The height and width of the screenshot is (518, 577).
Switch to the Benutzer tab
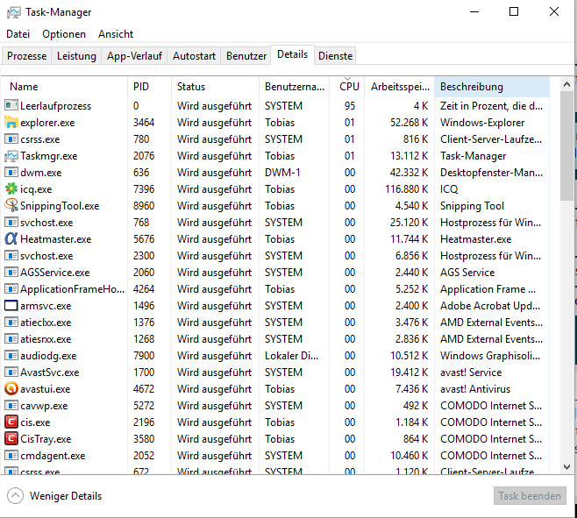pos(246,56)
